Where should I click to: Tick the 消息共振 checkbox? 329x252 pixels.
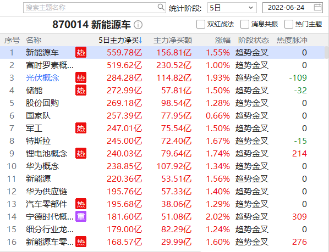coord(245,24)
